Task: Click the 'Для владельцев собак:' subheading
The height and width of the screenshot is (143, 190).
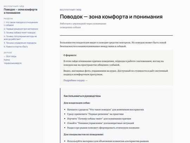Action: 77,103
